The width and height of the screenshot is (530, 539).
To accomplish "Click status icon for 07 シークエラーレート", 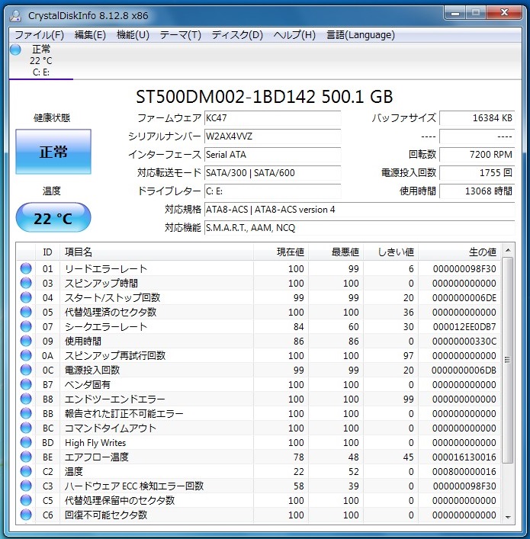I will [26, 326].
